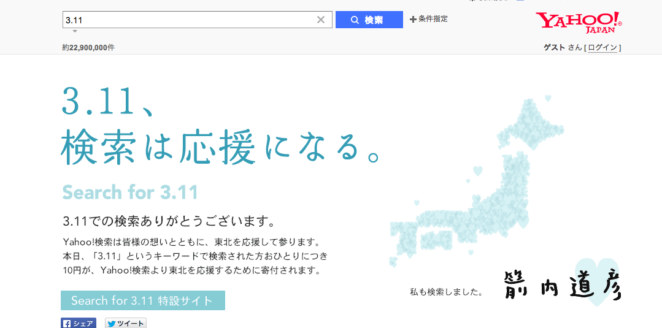Image resolution: width=662 pixels, height=328 pixels.
Task: Click the '3.11での検索ありがとうございます。' text
Action: pos(169,221)
